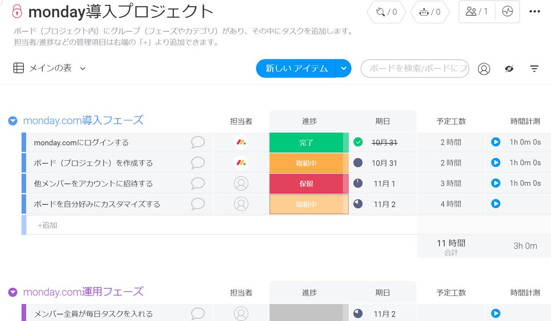551x321 pixels.
Task: Click the green completed check for 10月31
Action: click(358, 142)
